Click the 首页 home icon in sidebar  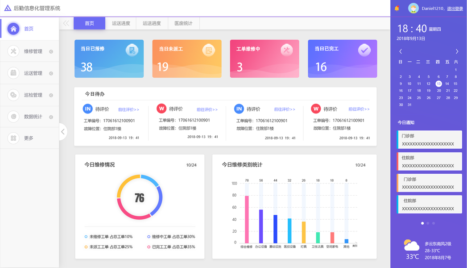pyautogui.click(x=13, y=29)
